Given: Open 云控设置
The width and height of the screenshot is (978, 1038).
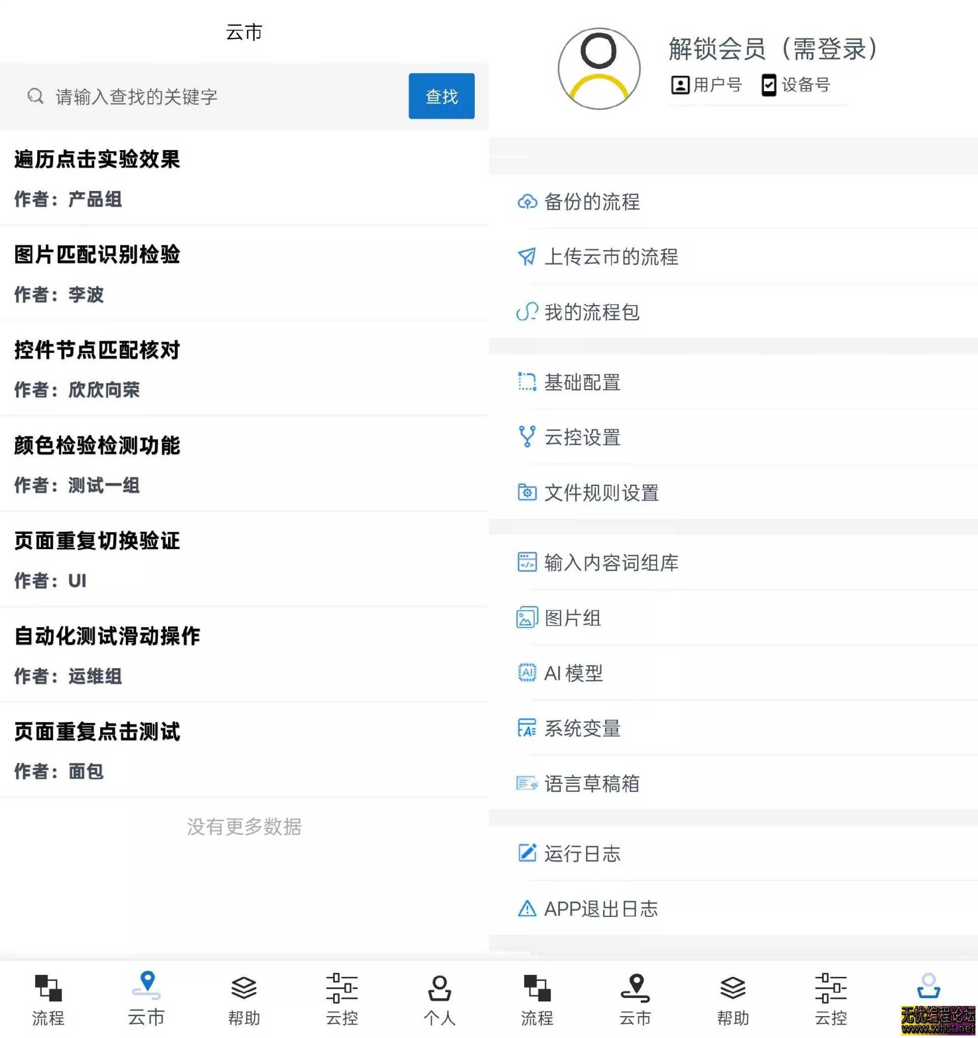Looking at the screenshot, I should pyautogui.click(x=582, y=438).
